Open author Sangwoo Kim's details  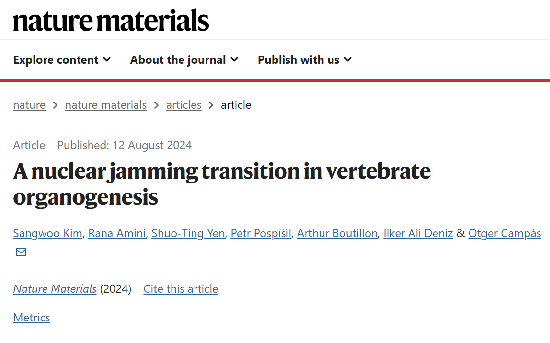(47, 233)
